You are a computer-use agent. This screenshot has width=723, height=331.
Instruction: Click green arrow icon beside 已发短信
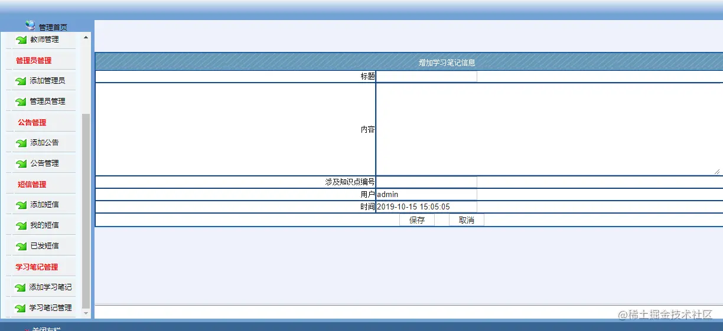(x=21, y=247)
